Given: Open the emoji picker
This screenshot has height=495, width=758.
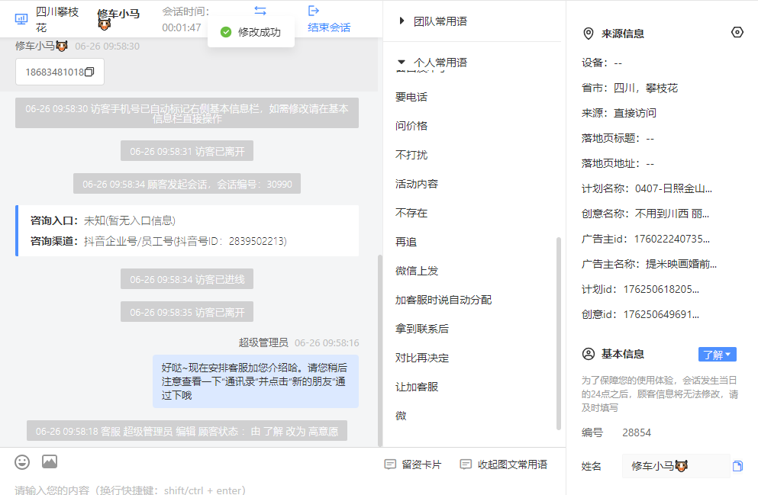Looking at the screenshot, I should pos(22,462).
